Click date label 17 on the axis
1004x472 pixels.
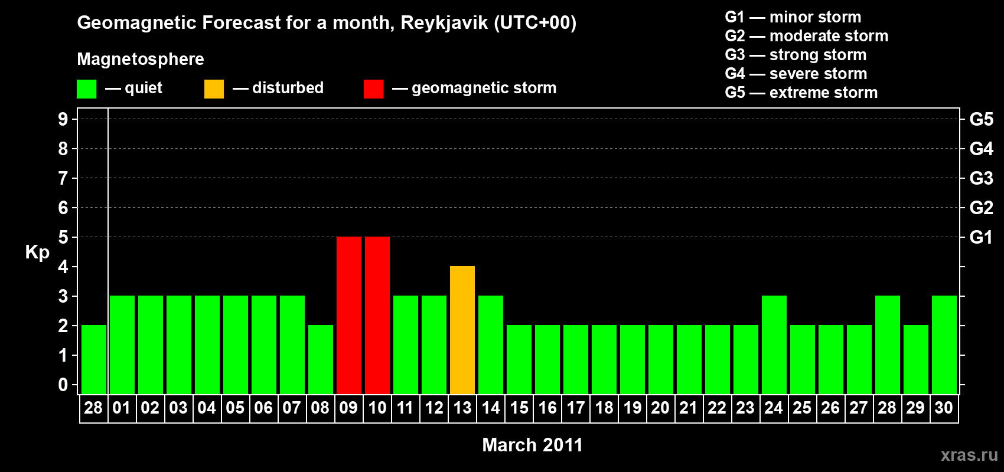575,408
